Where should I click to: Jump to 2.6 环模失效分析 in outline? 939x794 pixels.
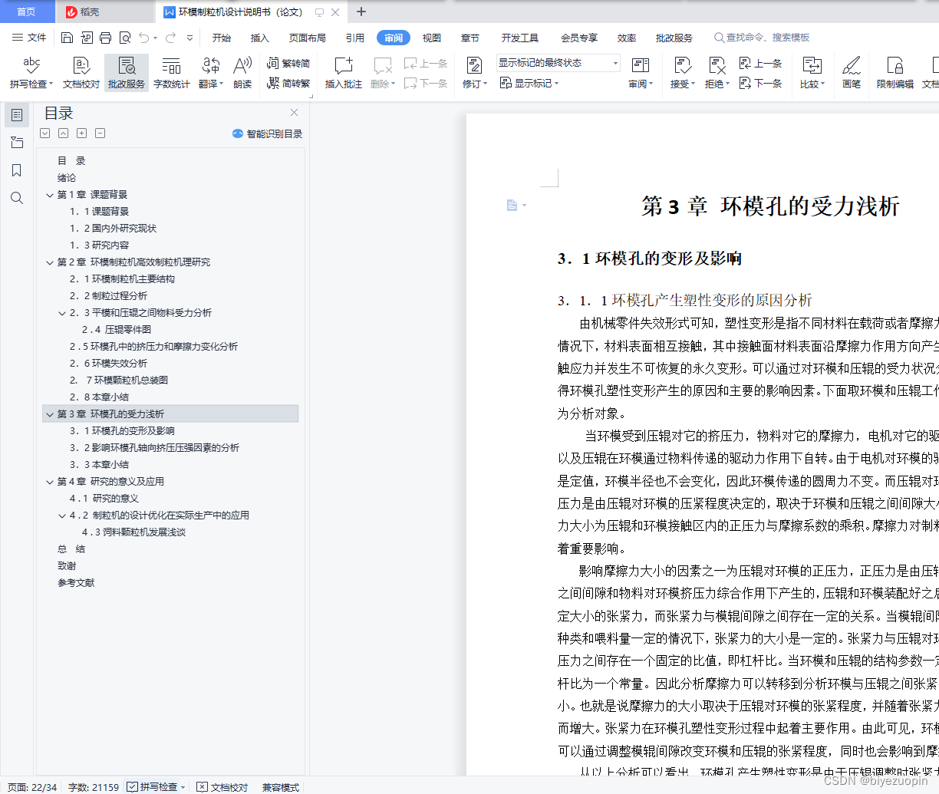(108, 364)
